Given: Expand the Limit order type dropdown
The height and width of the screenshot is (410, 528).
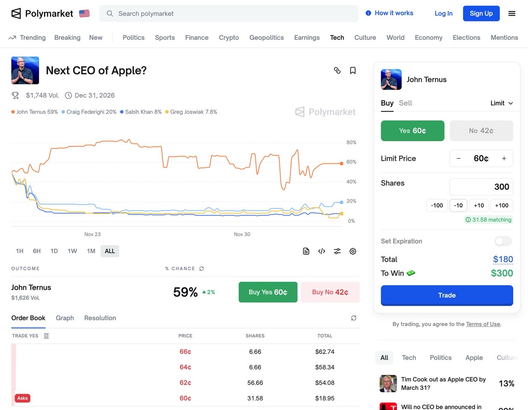Looking at the screenshot, I should point(502,103).
